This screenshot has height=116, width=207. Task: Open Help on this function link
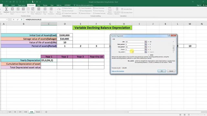coord(118,71)
